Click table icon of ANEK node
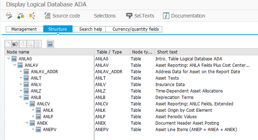Viewport: 258px width, 140px height. coord(32,123)
